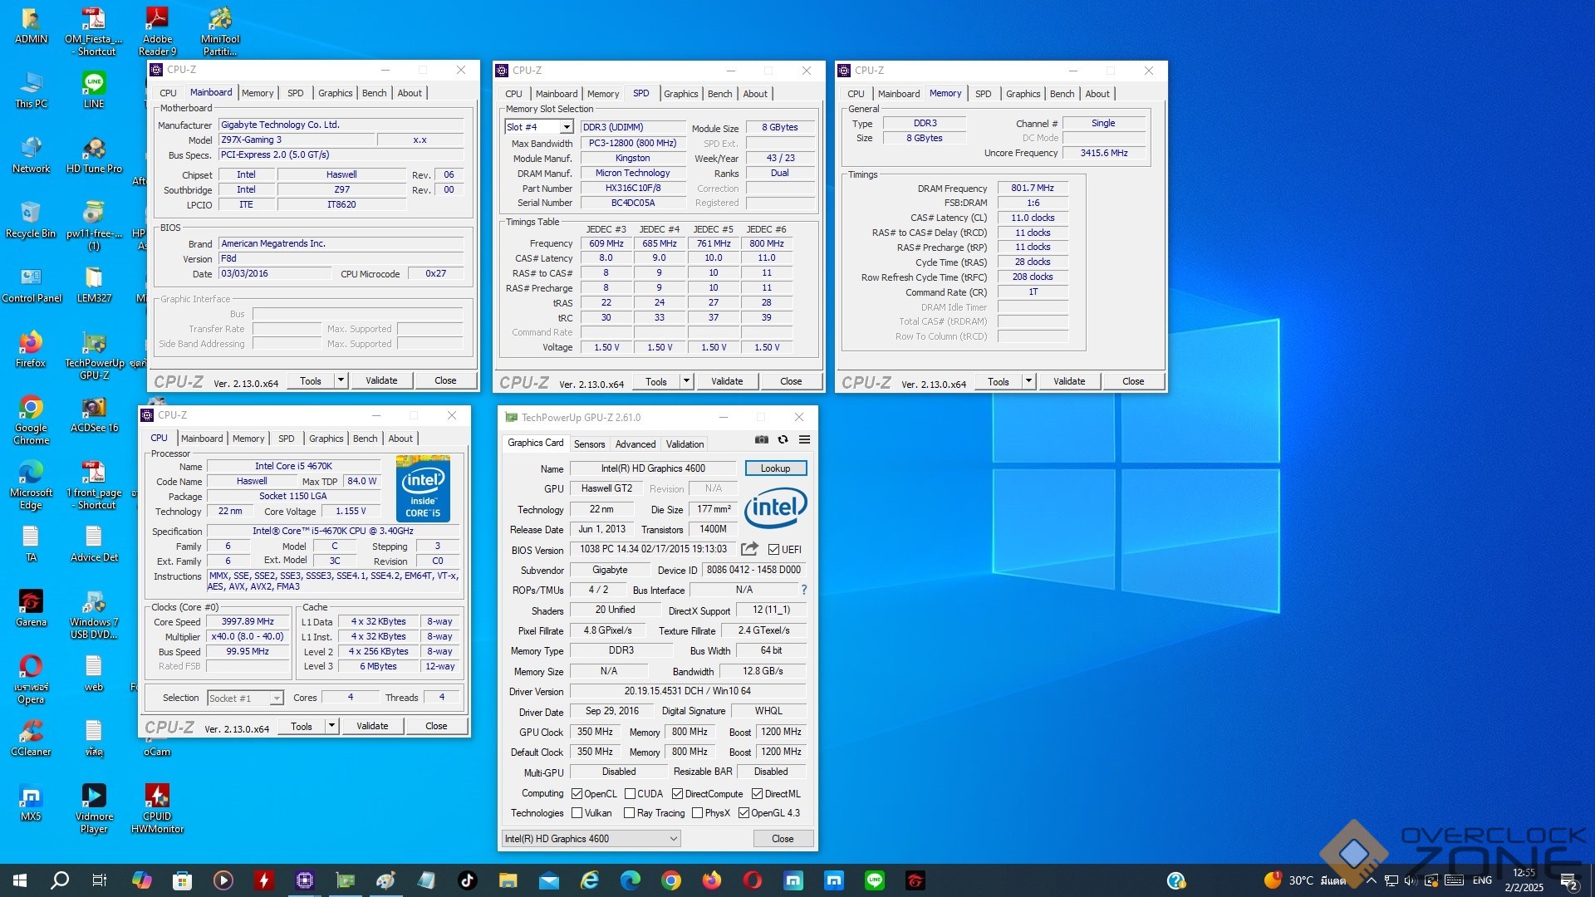Screen dimensions: 1595x897
Task: Click the DRAM Frequency 801.7 MHz value
Action: [1033, 188]
